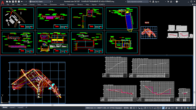Click the keyword search input field
This screenshot has width=196, height=110.
138,2
